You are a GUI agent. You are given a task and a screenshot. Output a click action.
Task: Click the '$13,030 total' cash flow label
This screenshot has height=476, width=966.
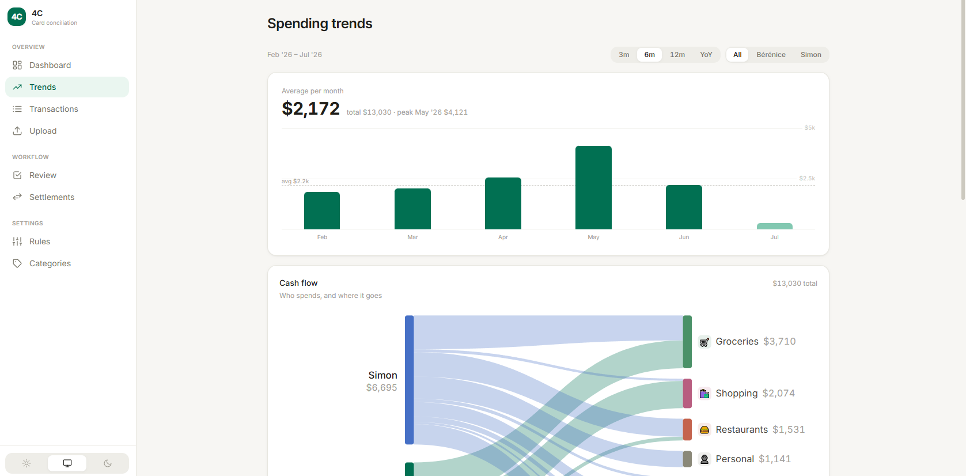tap(795, 284)
